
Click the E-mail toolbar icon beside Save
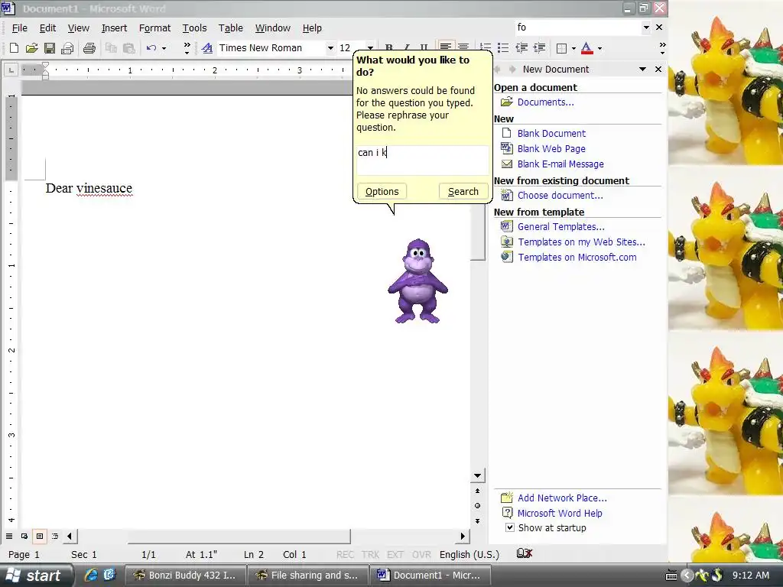[x=67, y=48]
